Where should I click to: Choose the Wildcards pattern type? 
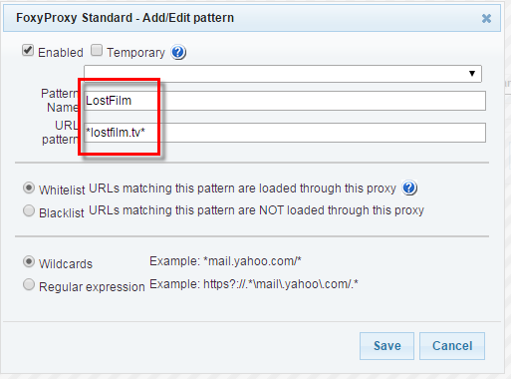point(29,261)
